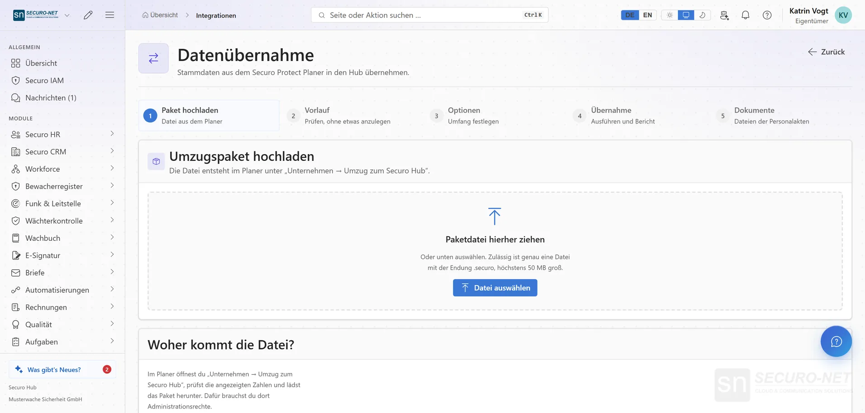Open the help question mark icon
Image resolution: width=865 pixels, height=413 pixels.
coord(767,15)
